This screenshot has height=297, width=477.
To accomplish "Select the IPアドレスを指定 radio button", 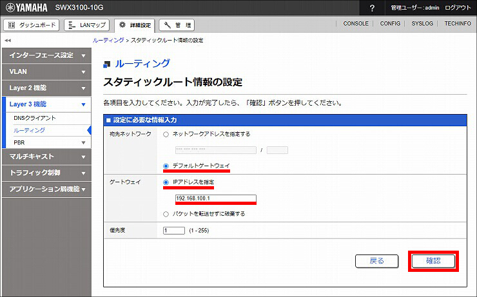I will (x=166, y=182).
